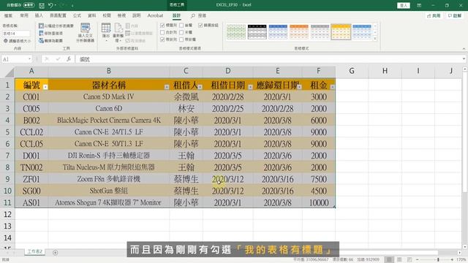Screen dimensions: 468x263
Task: Select the gray table style thumbnail
Action: tap(320, 32)
